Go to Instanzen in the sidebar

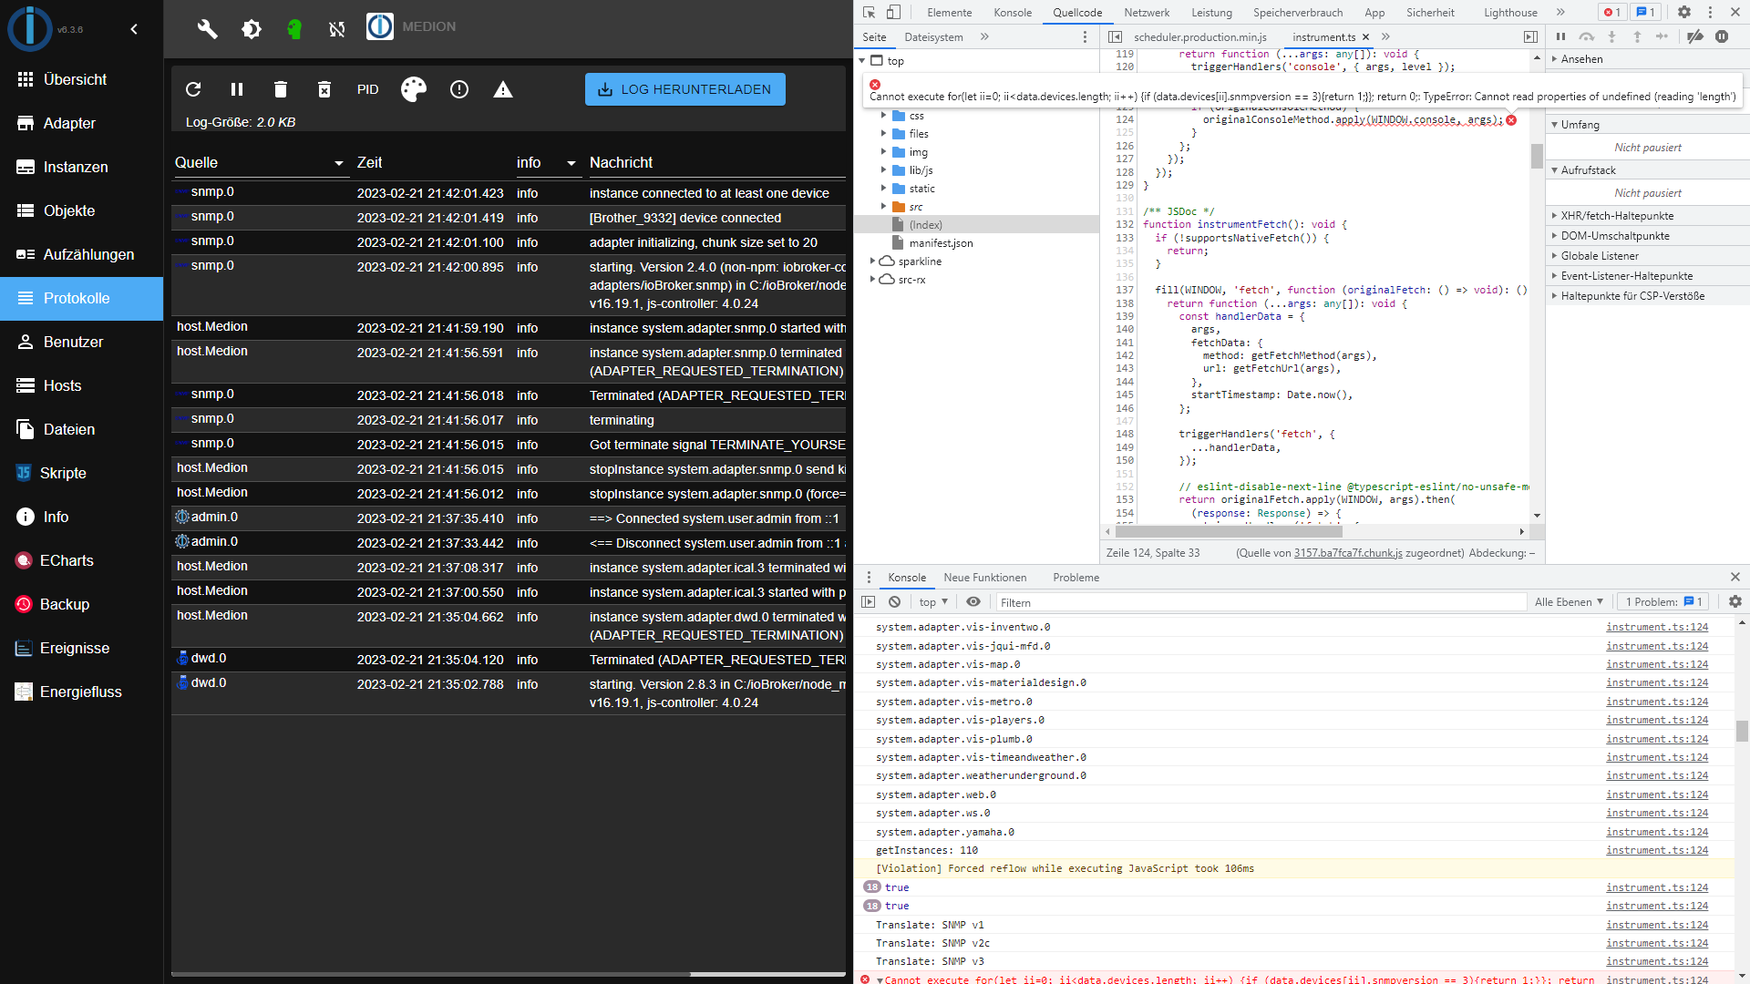[x=81, y=167]
